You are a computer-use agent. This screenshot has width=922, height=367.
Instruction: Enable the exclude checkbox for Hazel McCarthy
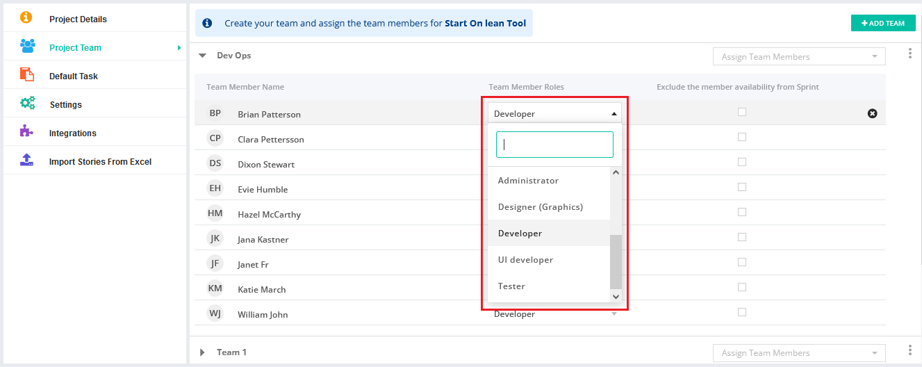[x=742, y=212]
